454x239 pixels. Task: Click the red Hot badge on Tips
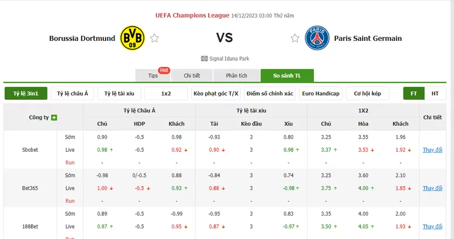point(164,70)
